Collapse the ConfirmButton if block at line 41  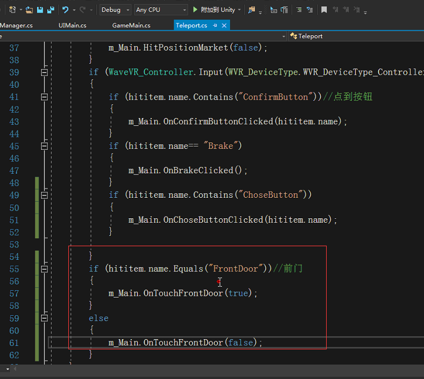click(x=44, y=97)
